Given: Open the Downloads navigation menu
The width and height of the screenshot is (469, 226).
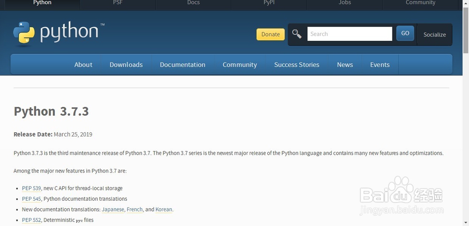Looking at the screenshot, I should pos(126,65).
